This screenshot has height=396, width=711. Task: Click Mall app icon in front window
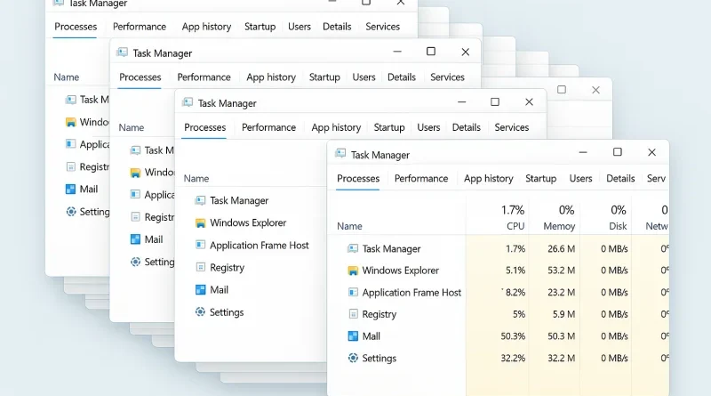(x=353, y=336)
